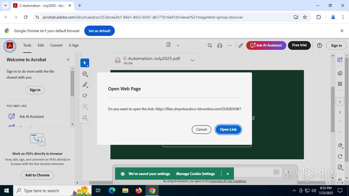
Task: Open the comments panel icon on right rail
Action: 340,73
